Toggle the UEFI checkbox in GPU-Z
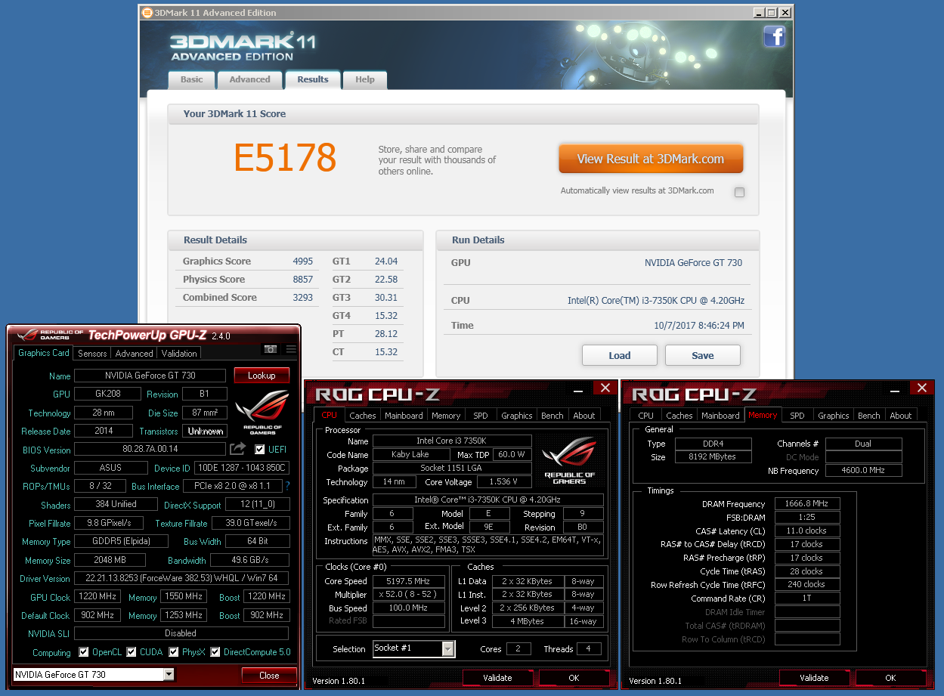The height and width of the screenshot is (696, 944). click(x=260, y=450)
